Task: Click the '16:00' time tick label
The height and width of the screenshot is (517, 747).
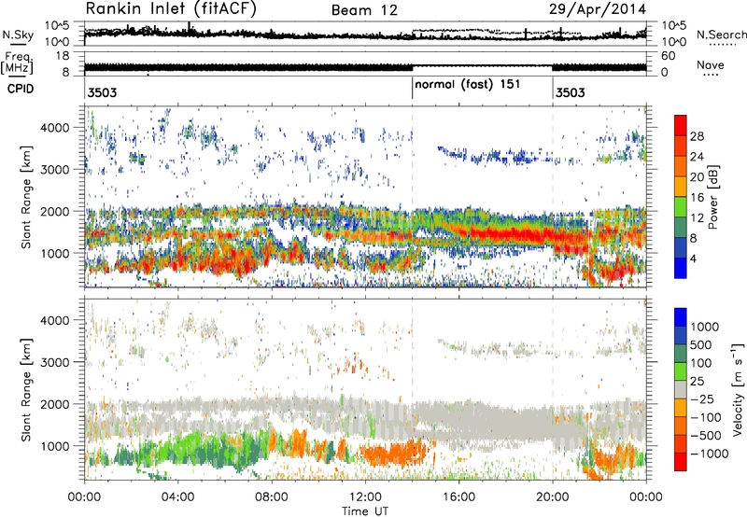Action: click(458, 497)
